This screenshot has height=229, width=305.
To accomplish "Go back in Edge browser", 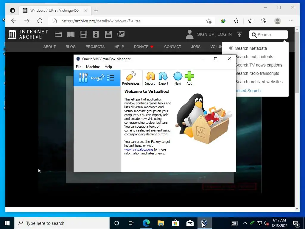I will click(x=14, y=21).
